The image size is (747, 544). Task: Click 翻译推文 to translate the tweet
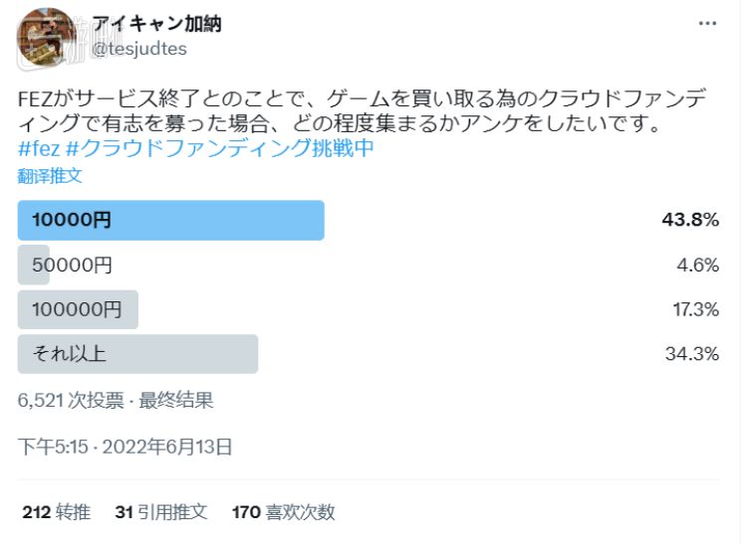[x=50, y=176]
